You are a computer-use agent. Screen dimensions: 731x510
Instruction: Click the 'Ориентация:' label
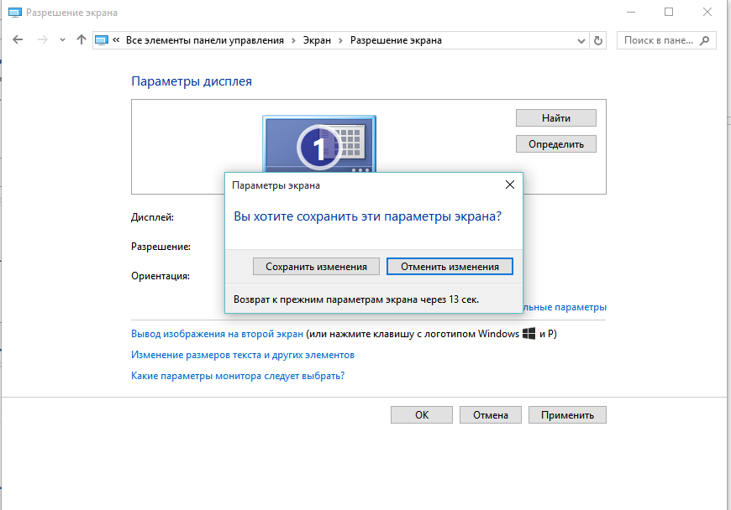[x=160, y=276]
